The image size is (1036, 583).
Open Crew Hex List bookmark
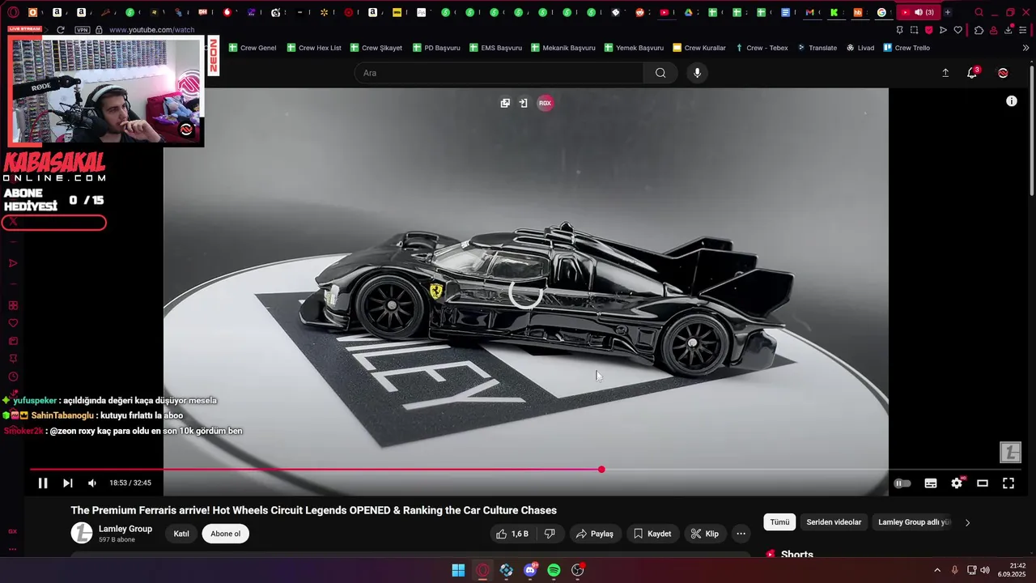[x=314, y=48]
